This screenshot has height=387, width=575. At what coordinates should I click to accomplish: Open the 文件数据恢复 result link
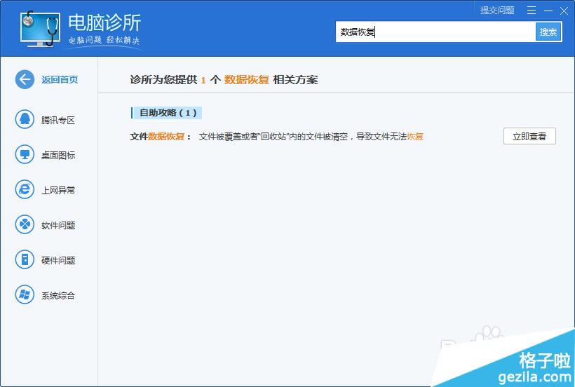point(161,137)
